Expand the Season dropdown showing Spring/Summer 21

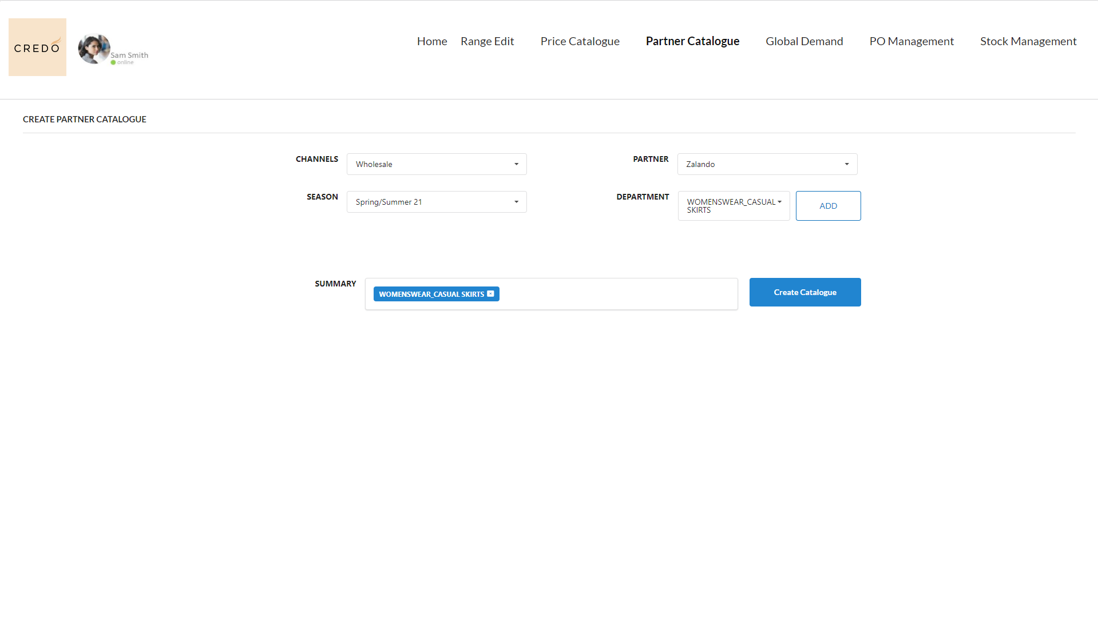point(436,202)
